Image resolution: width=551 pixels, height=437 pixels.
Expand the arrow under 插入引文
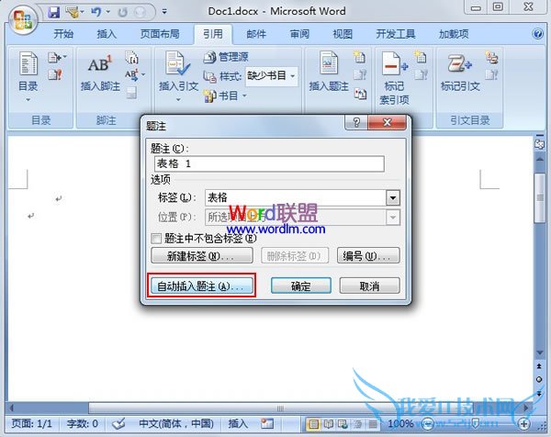(x=178, y=100)
